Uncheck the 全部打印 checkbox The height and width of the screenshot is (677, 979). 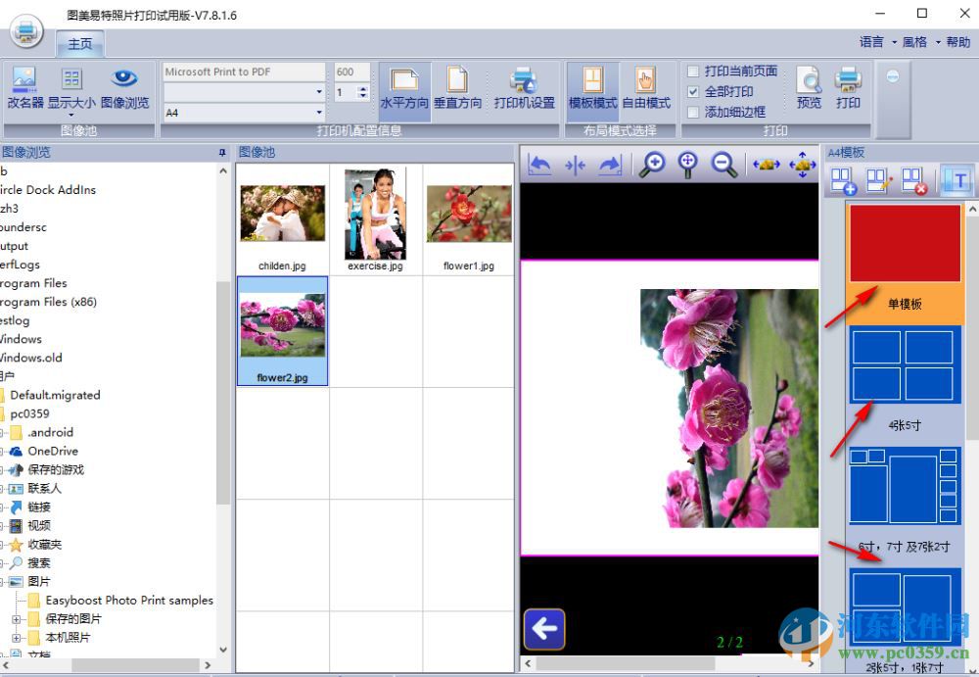pyautogui.click(x=694, y=92)
